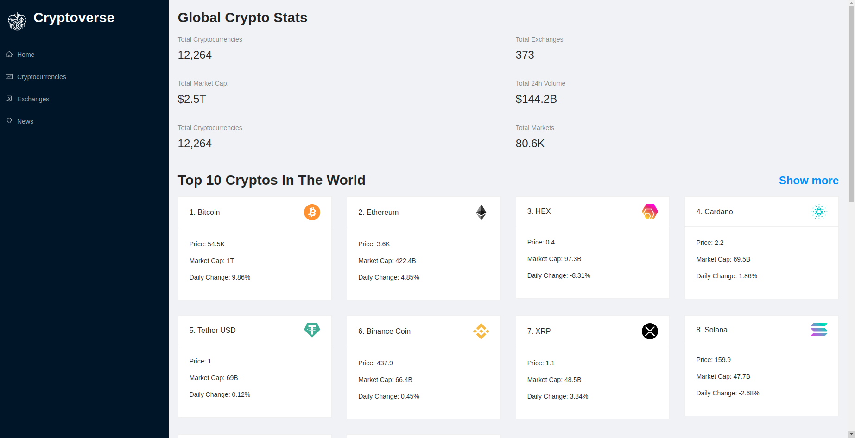Open the 6. Binance Coin card title

tap(384, 331)
